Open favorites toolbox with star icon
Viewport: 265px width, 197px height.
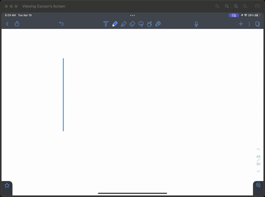tap(7, 185)
